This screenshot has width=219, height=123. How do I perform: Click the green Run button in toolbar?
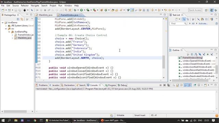click(x=81, y=10)
